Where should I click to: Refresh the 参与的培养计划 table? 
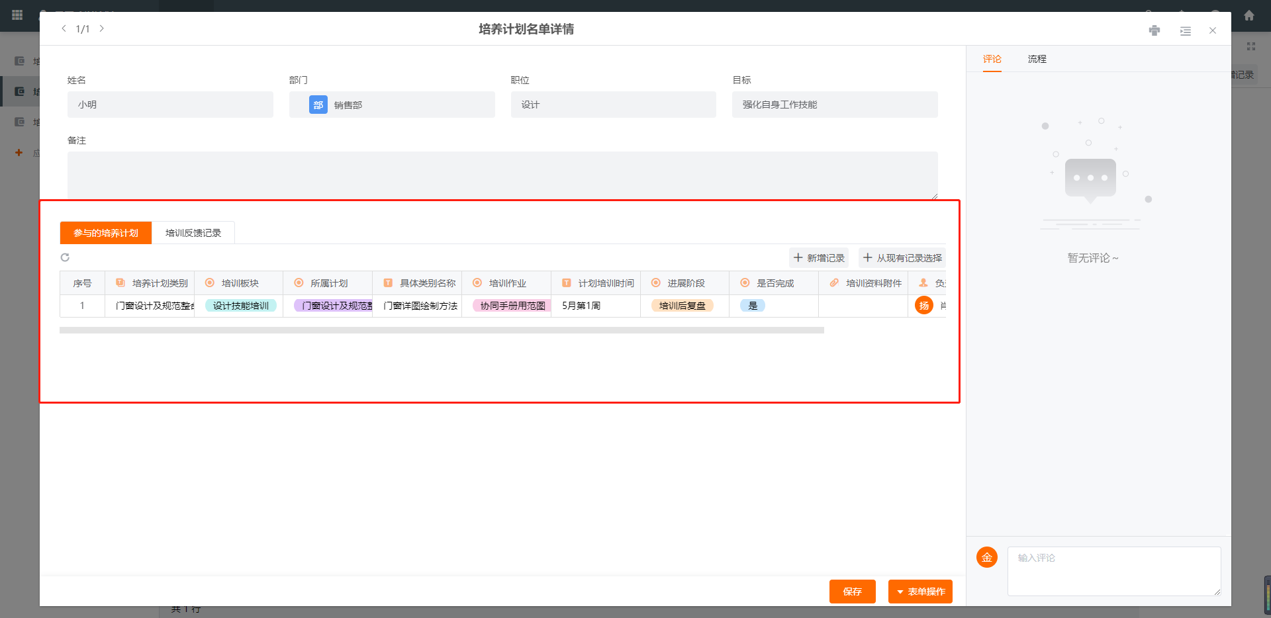[65, 257]
